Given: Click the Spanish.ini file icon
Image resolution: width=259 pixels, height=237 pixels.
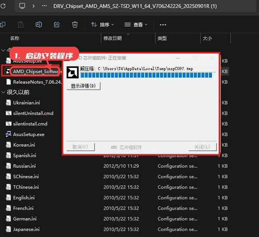Looking at the screenshot, I should 9,156.
